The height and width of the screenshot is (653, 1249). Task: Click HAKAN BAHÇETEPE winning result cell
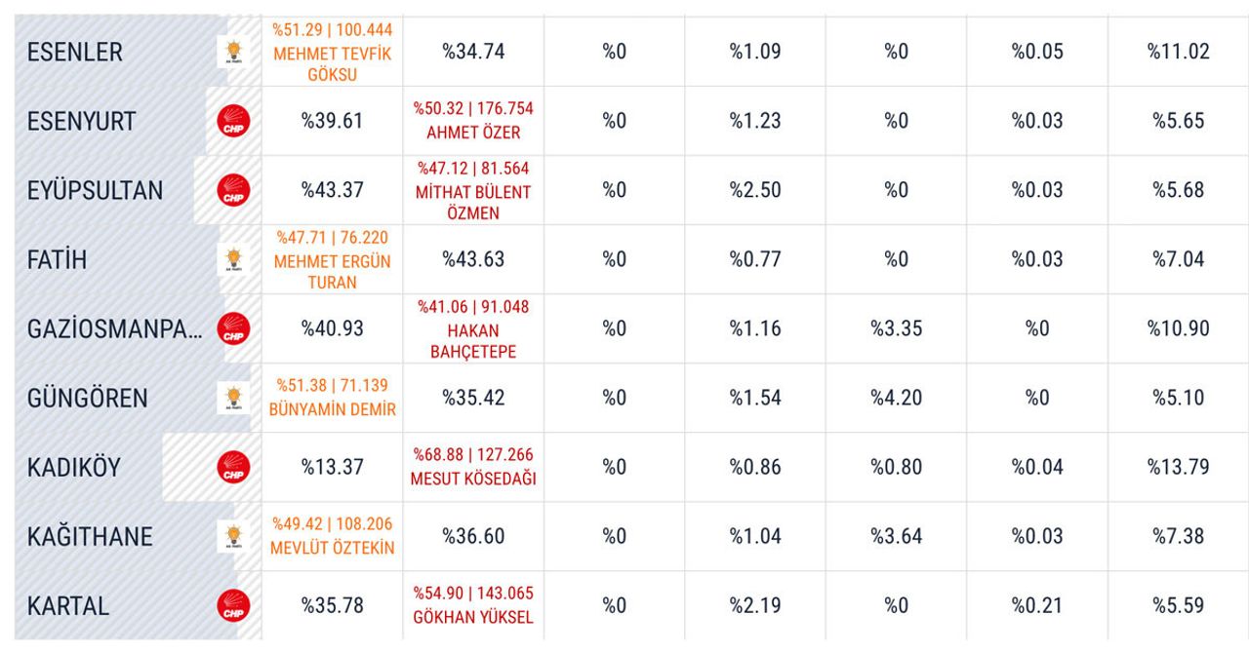tap(473, 328)
